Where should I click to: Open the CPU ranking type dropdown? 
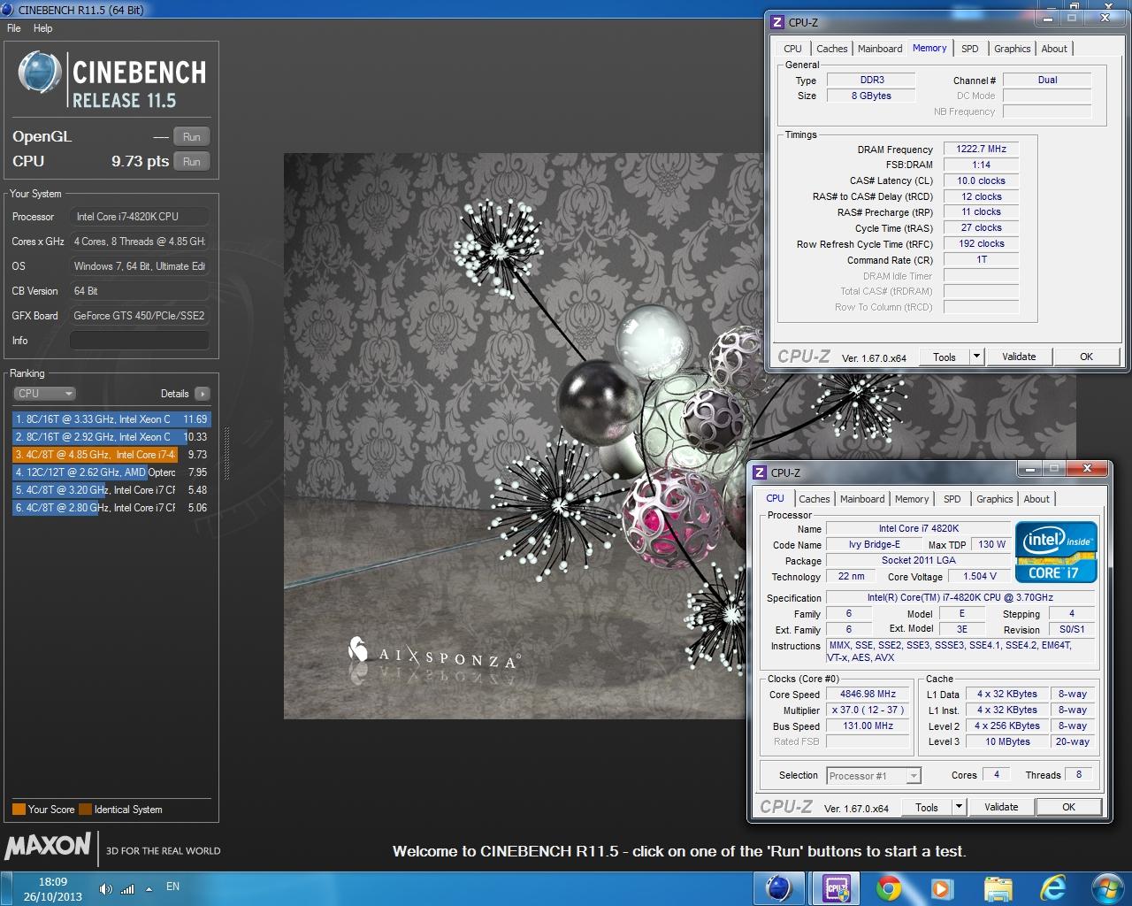coord(44,394)
